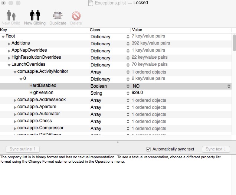Expand the com.apple.Chess disclosure triangle

[15, 121]
